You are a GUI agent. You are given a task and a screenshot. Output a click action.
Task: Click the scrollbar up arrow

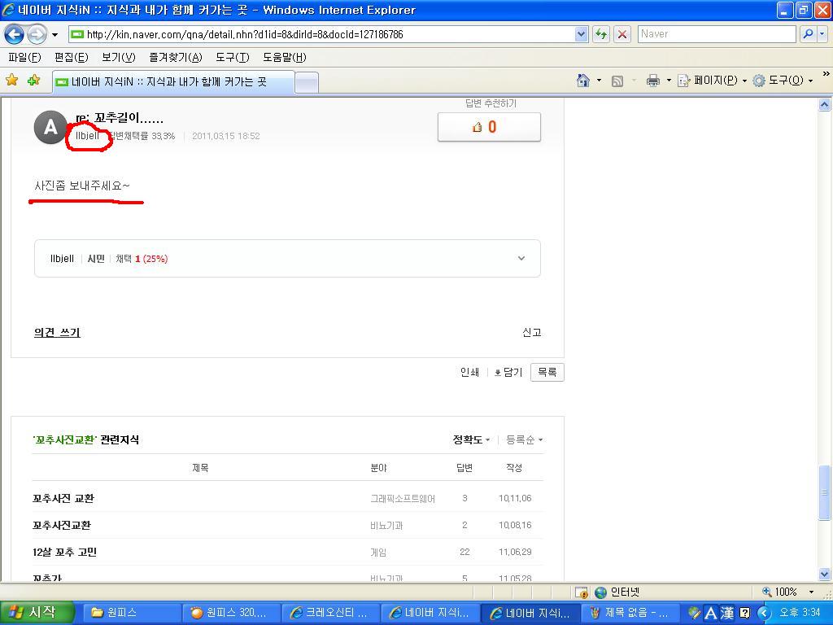click(825, 105)
